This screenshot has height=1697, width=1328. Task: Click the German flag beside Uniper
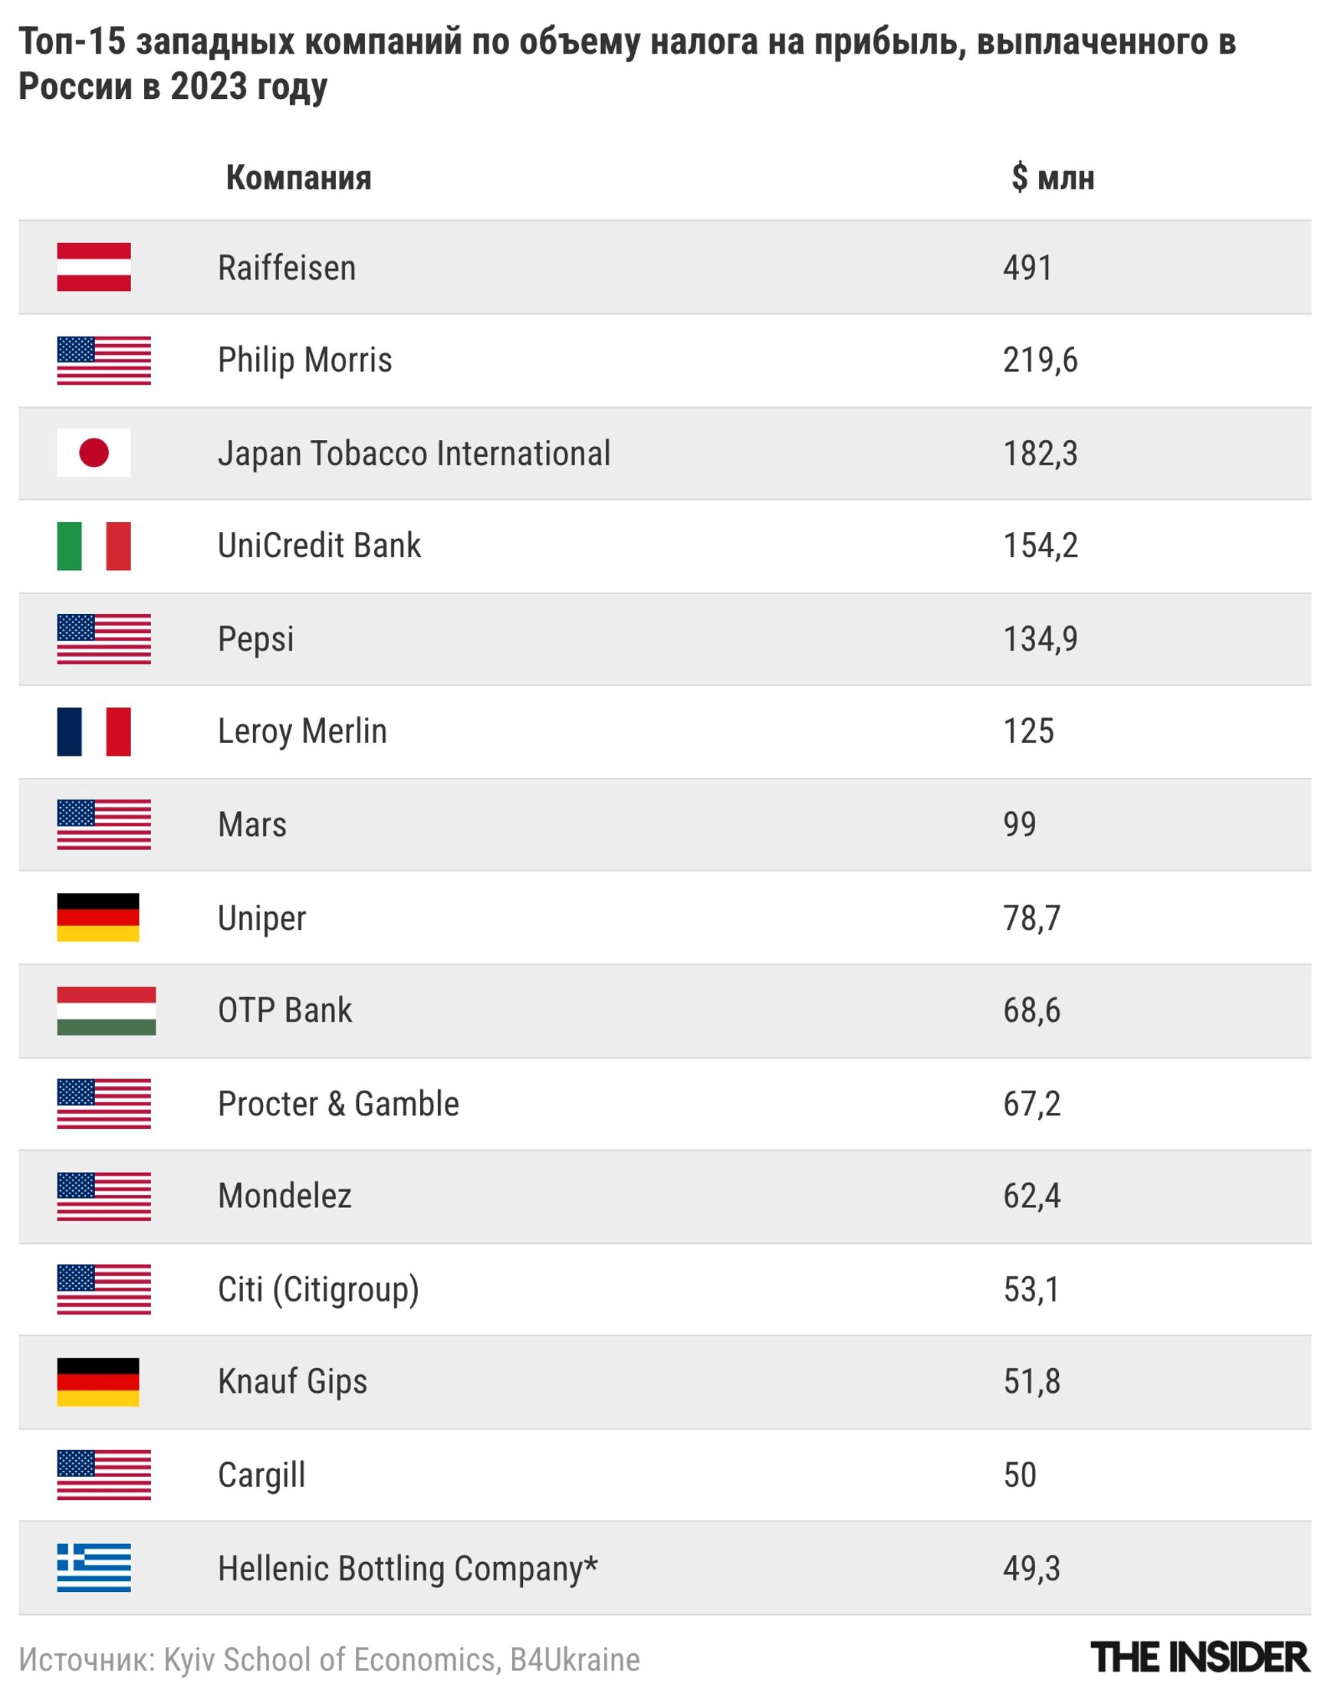tap(98, 917)
